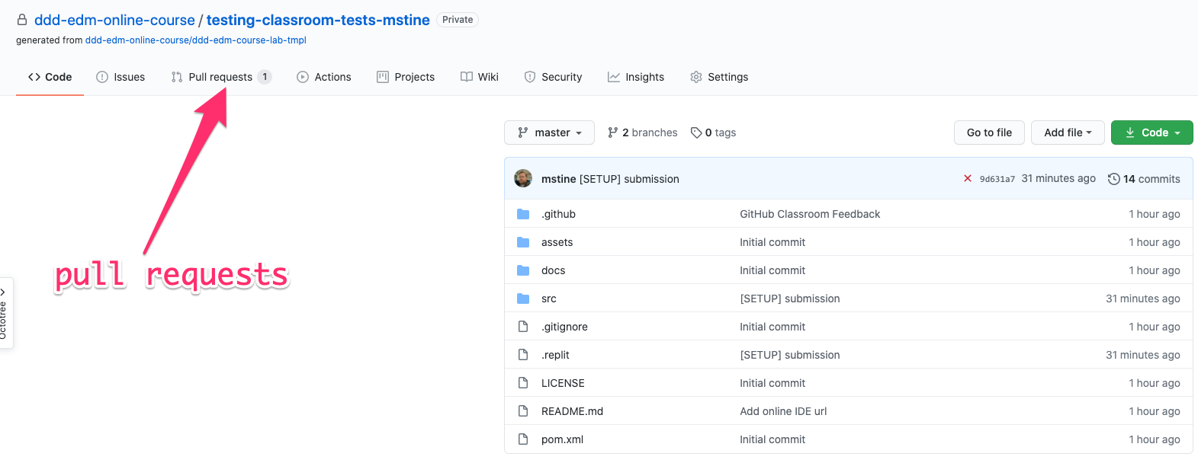This screenshot has height=463, width=1198.
Task: Click the pom.xml file icon
Action: (x=523, y=439)
